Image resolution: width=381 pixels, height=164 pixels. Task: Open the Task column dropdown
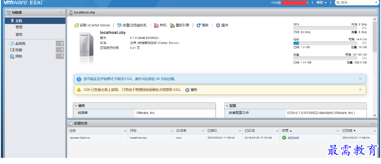tap(125, 131)
